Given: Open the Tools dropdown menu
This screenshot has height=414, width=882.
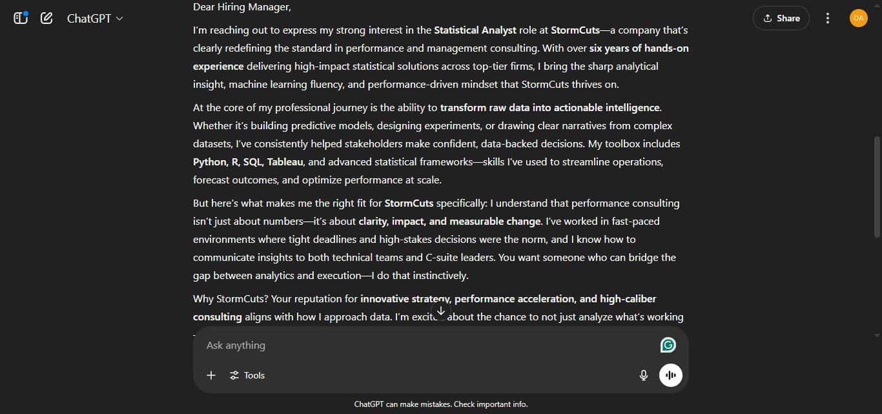Looking at the screenshot, I should (x=247, y=375).
